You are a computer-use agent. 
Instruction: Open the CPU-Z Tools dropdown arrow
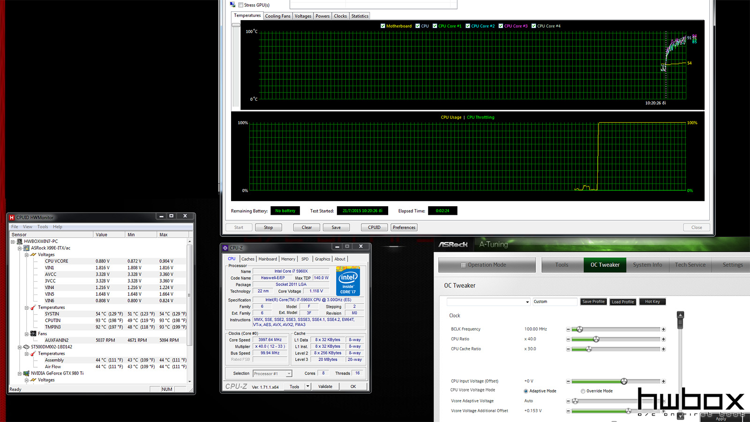pyautogui.click(x=308, y=387)
